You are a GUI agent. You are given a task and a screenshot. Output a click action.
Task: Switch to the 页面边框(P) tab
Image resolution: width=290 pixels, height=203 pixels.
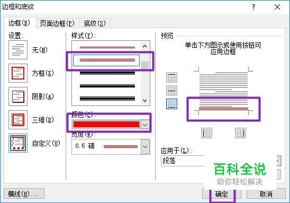click(57, 23)
